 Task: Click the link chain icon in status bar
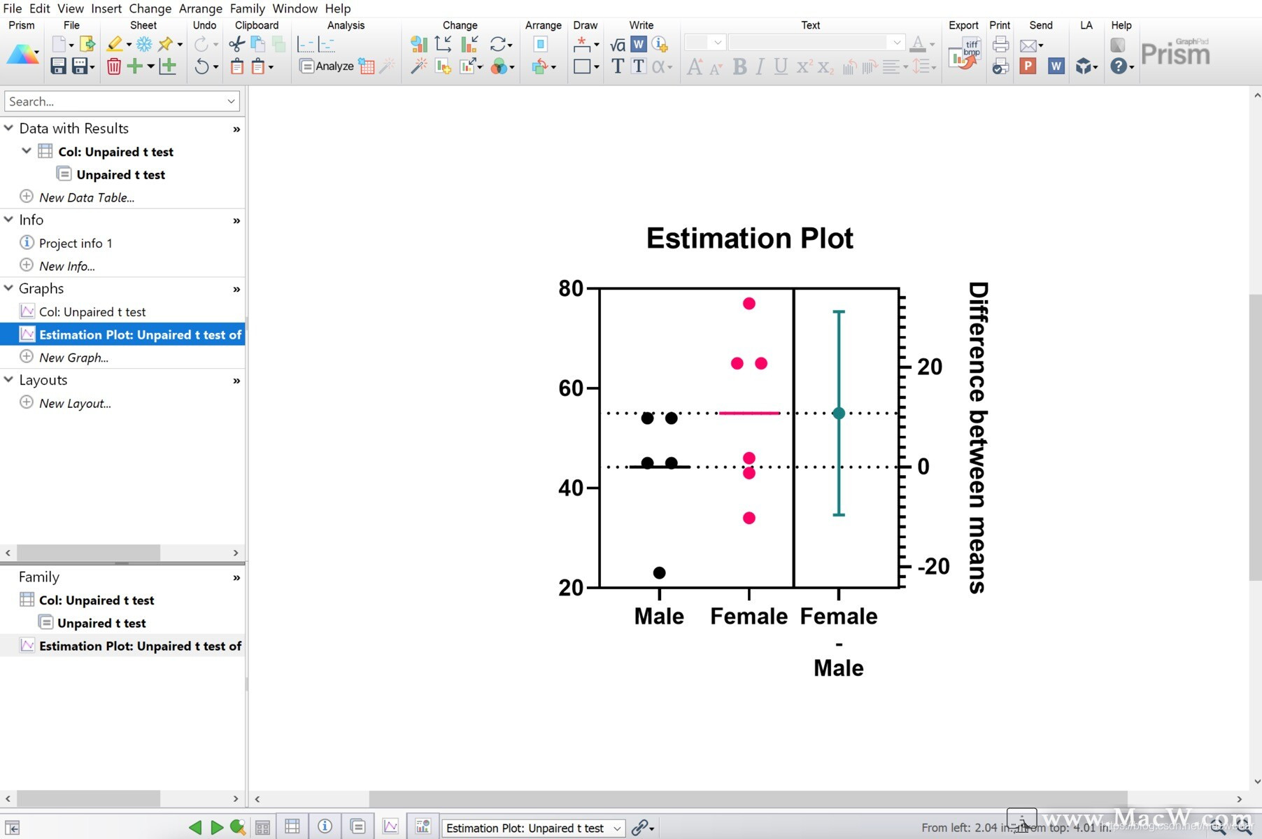639,828
